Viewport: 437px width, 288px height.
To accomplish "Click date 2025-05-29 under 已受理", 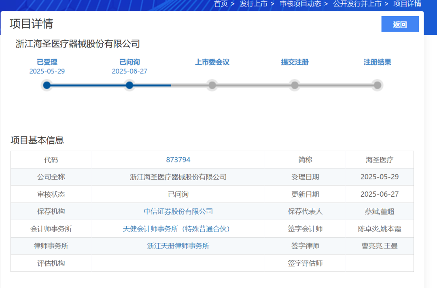I will (47, 71).
